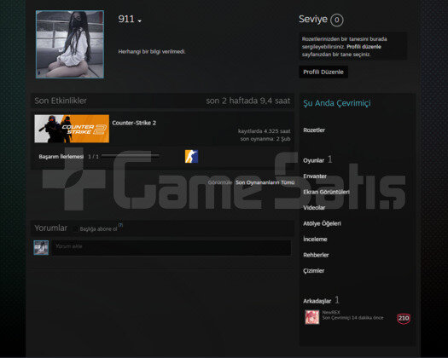Open the Rehberler link
Viewport: 448px width, 358px height.
tap(316, 255)
